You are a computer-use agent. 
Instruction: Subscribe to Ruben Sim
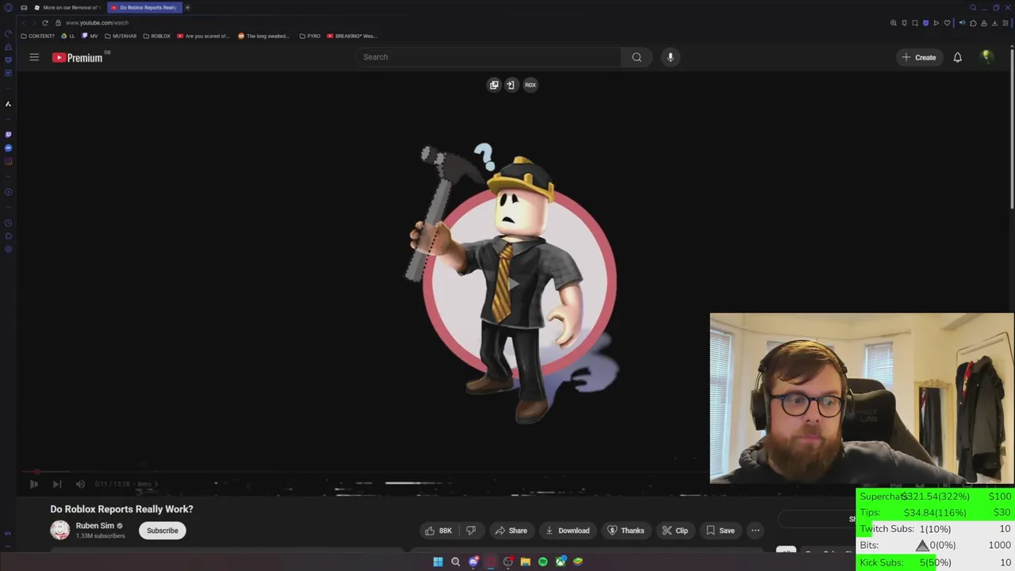tap(163, 531)
